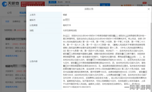Close the 法院公告 dialog with the X
This screenshot has height=92, width=152.
point(149,9)
